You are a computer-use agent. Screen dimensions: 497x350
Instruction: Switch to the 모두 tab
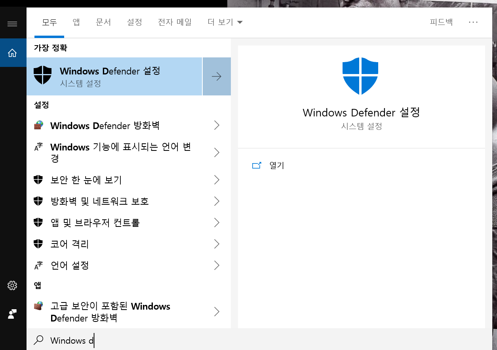coord(50,22)
